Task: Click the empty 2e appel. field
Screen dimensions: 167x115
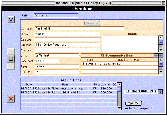Action: 68,39
